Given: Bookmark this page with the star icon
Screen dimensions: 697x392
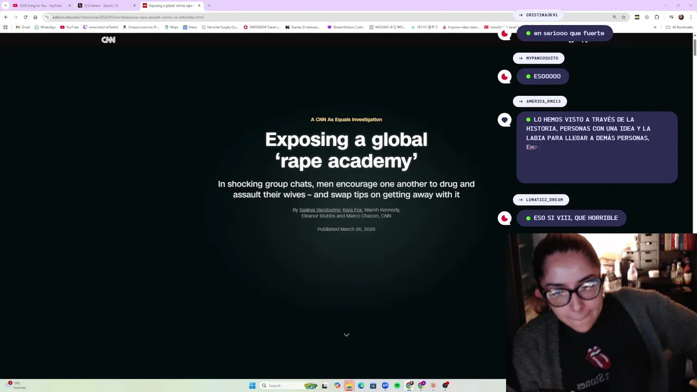Looking at the screenshot, I should (623, 17).
